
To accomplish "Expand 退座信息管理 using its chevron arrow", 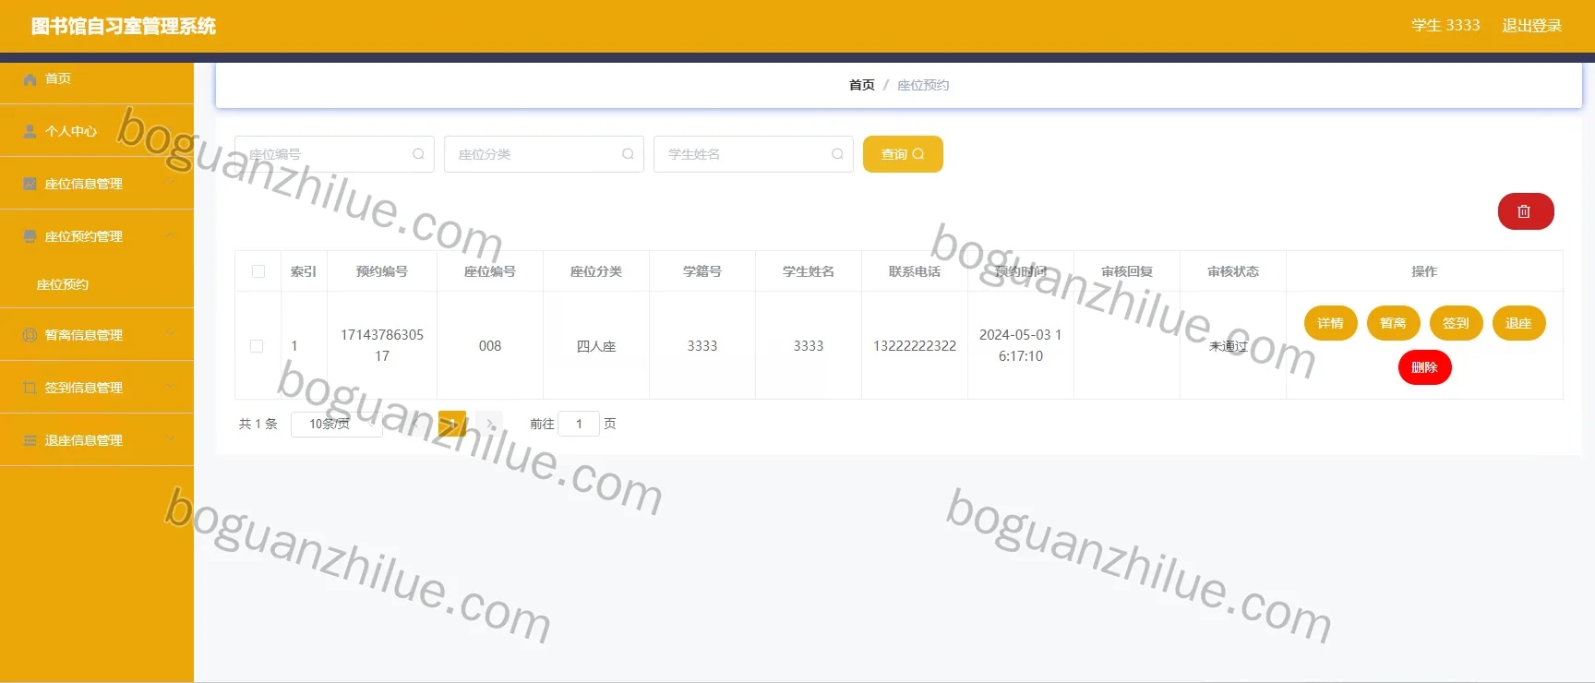I will [x=171, y=439].
